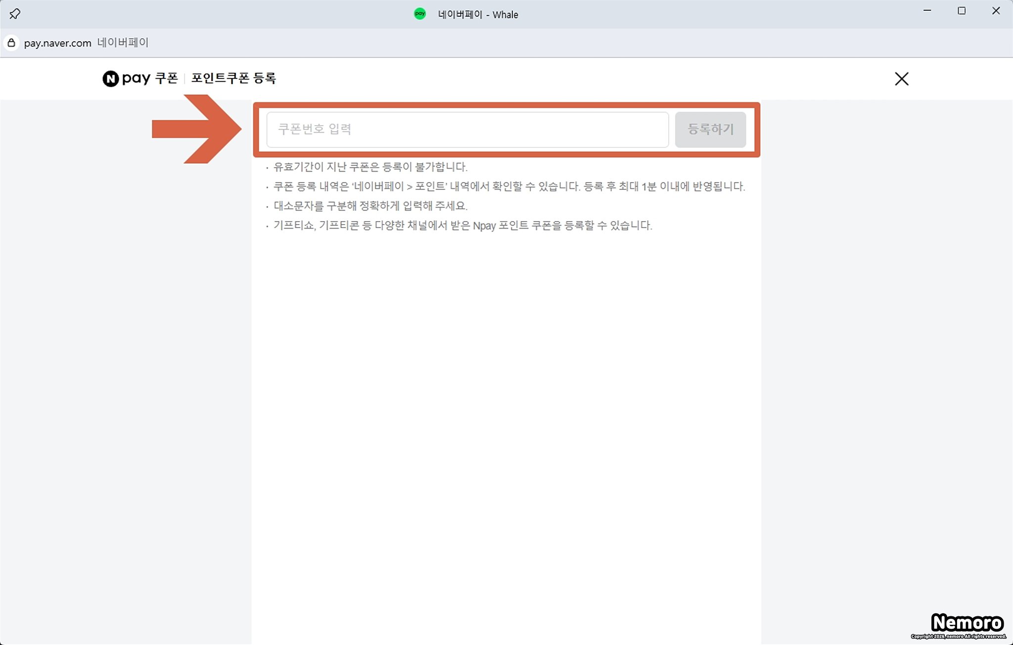Image resolution: width=1013 pixels, height=645 pixels.
Task: Click the 대소문자를 구분해 notice line
Action: [x=370, y=206]
